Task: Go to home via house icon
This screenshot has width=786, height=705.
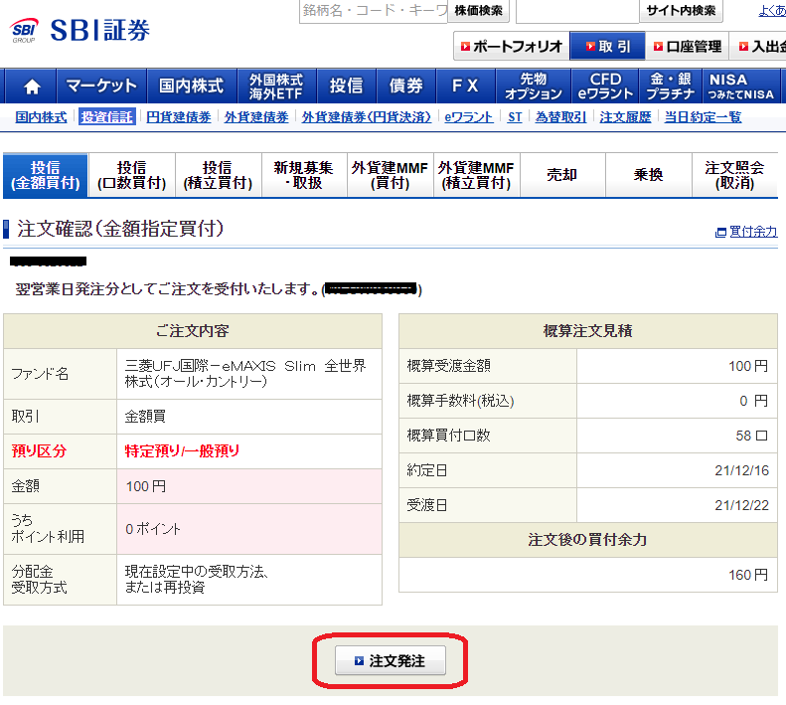Action: (32, 87)
